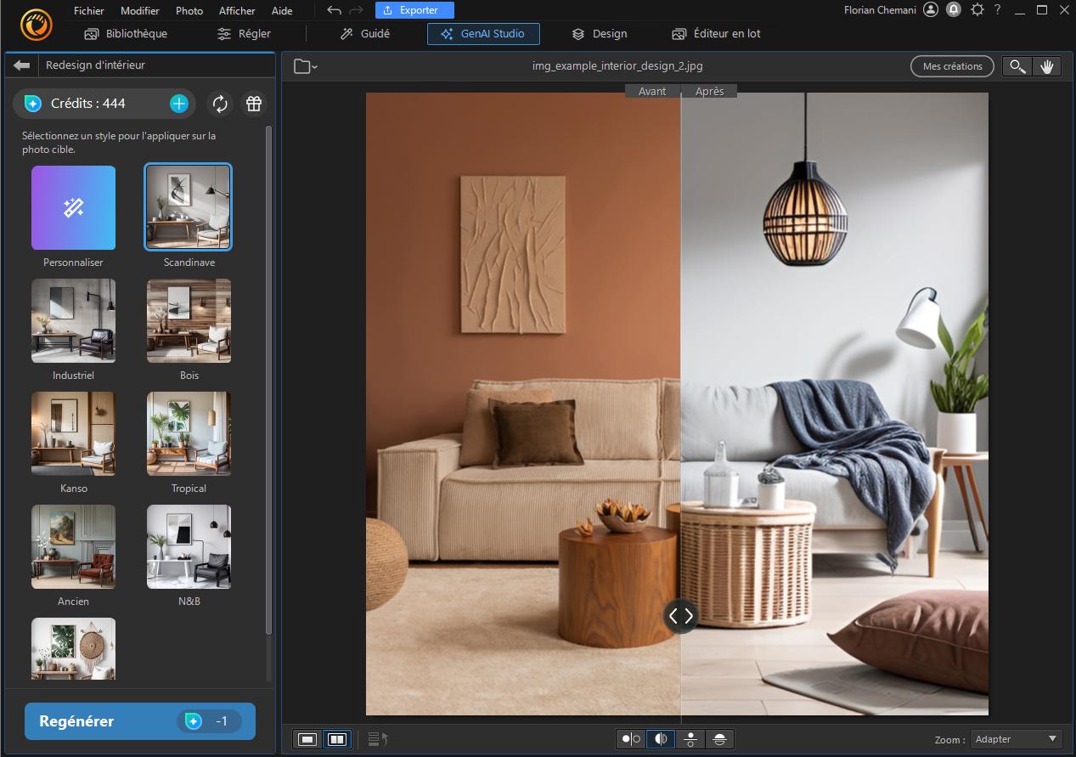
Task: Open the gift icon next to credits
Action: click(x=252, y=103)
